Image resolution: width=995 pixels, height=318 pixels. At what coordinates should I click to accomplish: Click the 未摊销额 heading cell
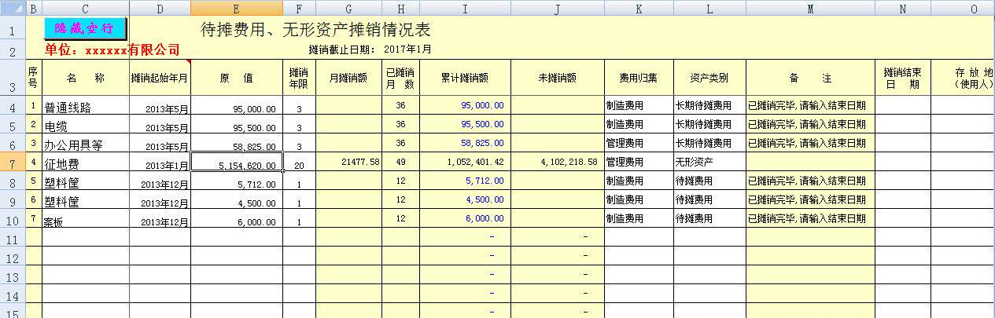pyautogui.click(x=557, y=78)
